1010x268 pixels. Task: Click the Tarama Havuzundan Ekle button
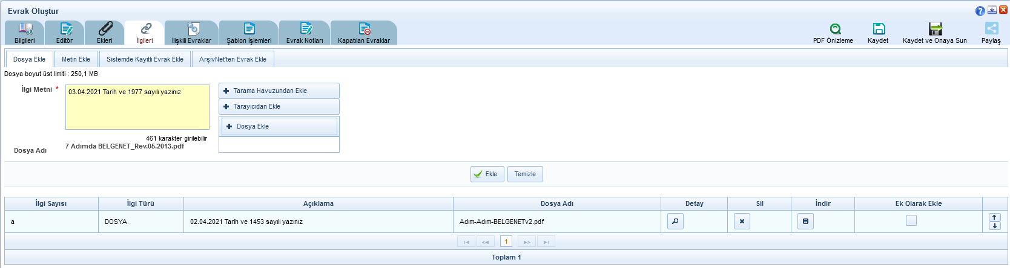[x=279, y=91]
